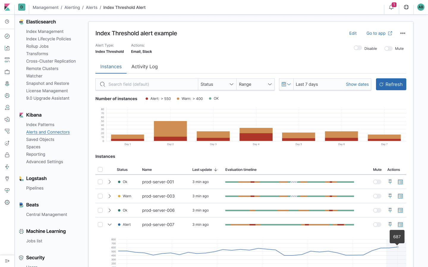428x267 pixels.
Task: Open Pipelines under Logstash
Action: coord(35,188)
